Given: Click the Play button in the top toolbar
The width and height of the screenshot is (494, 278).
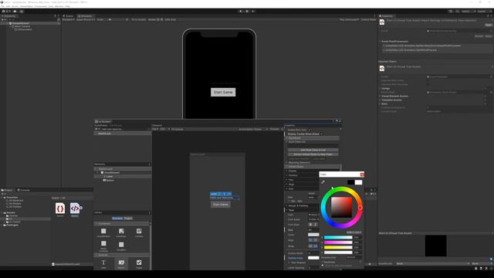Looking at the screenshot, I should coord(241,11).
